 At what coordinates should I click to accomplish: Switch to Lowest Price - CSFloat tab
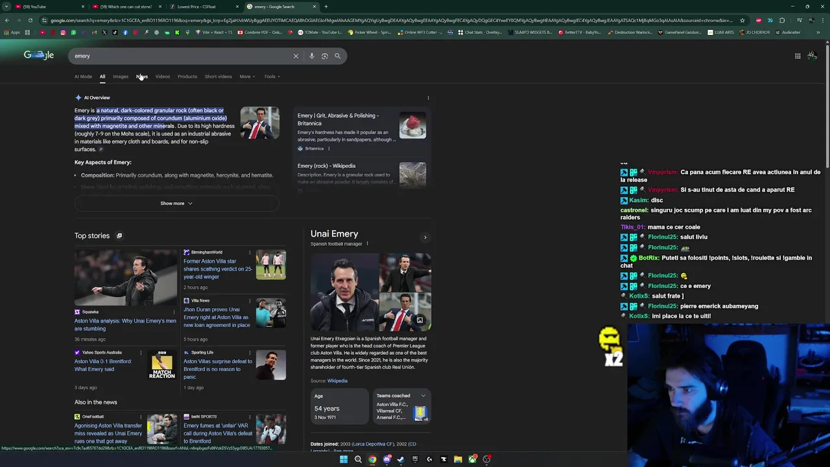click(x=202, y=6)
